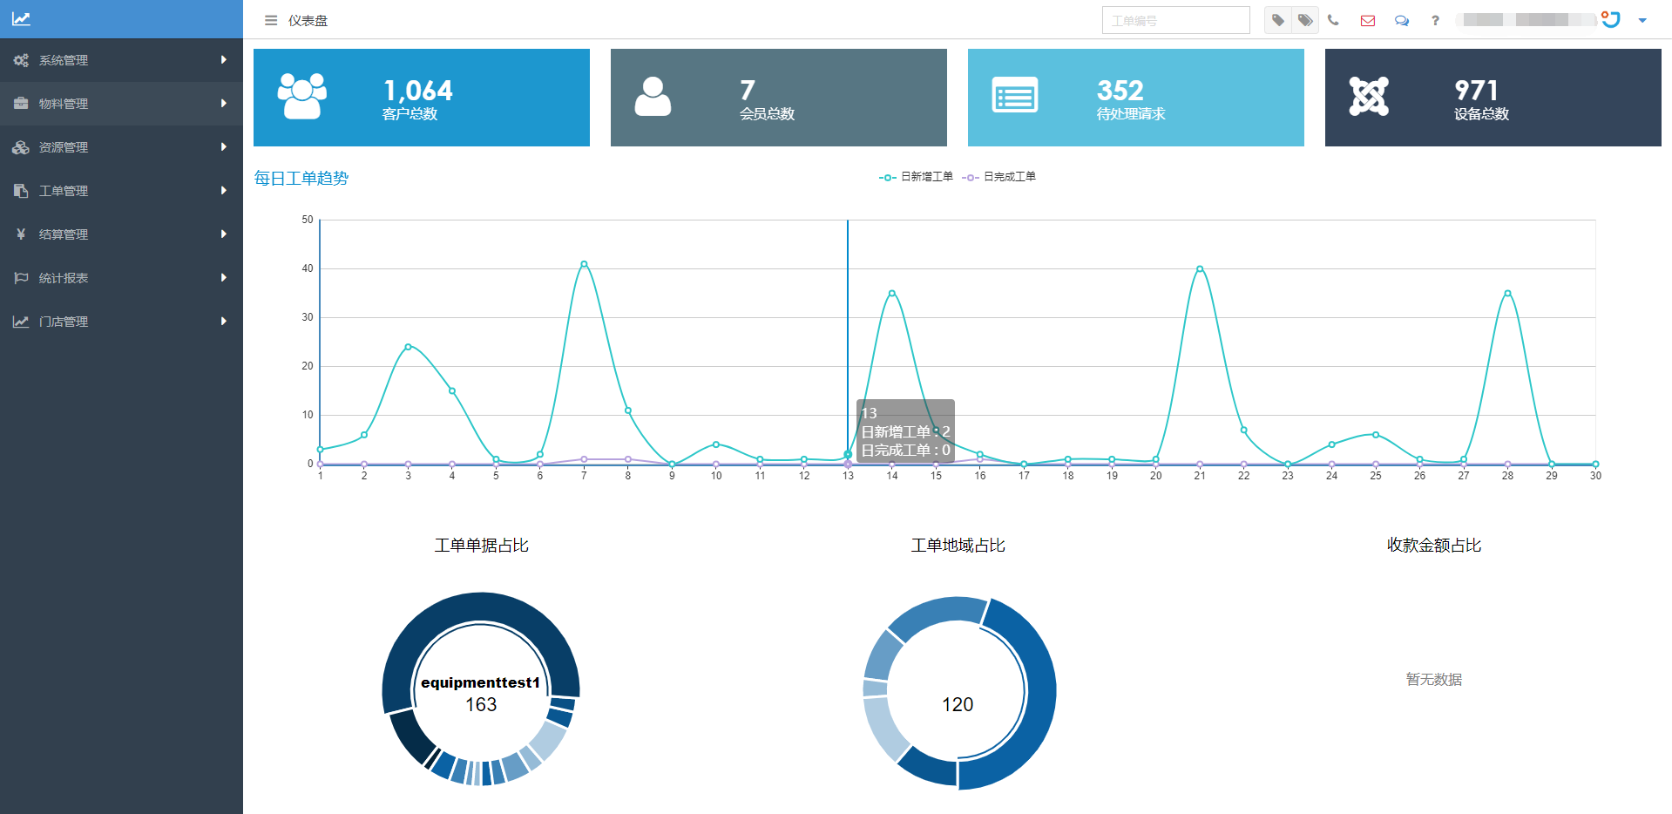Click the 工单单据占比 chart title
Image resolution: width=1672 pixels, height=814 pixels.
(482, 546)
